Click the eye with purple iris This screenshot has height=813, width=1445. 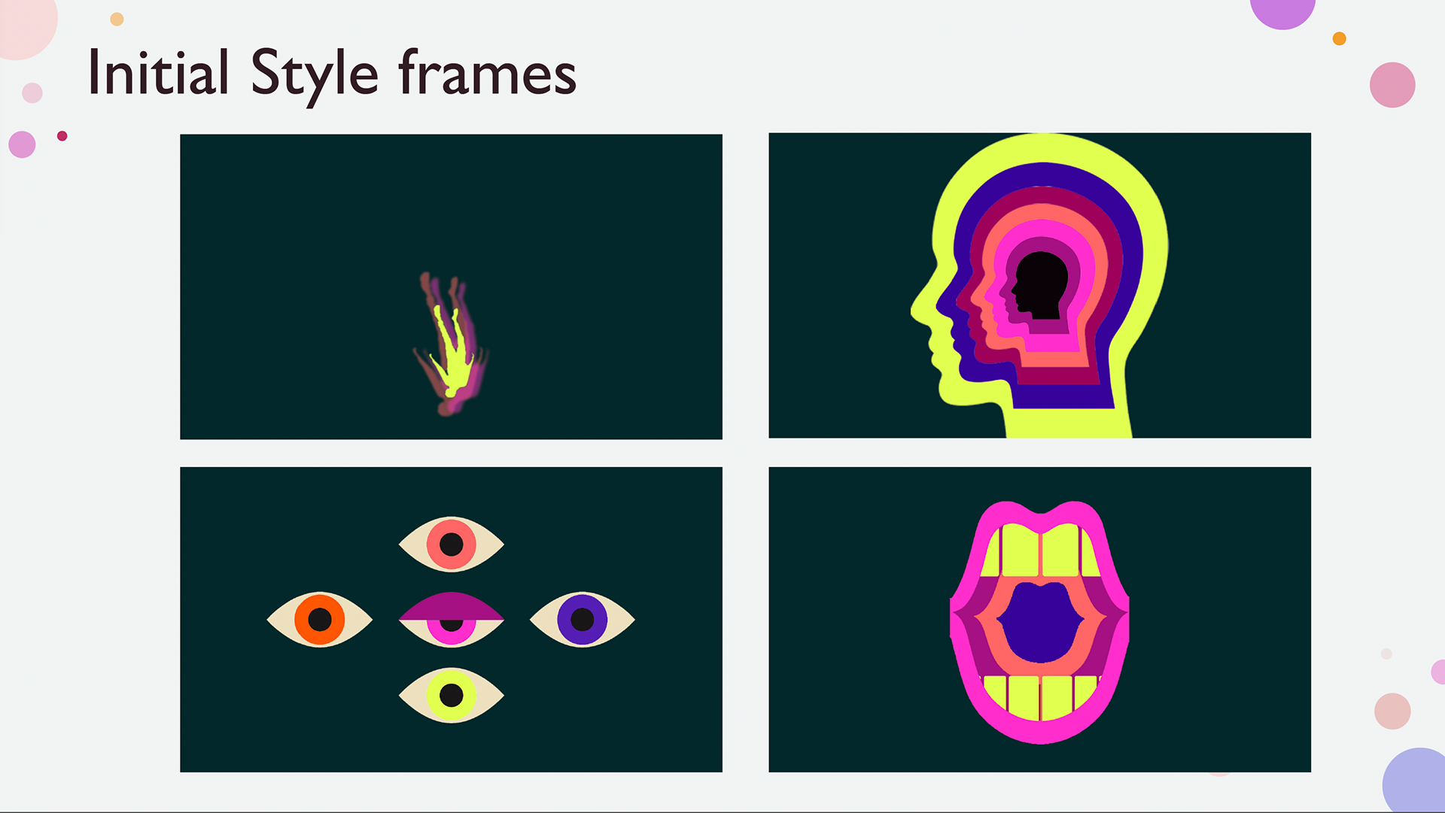pos(583,619)
